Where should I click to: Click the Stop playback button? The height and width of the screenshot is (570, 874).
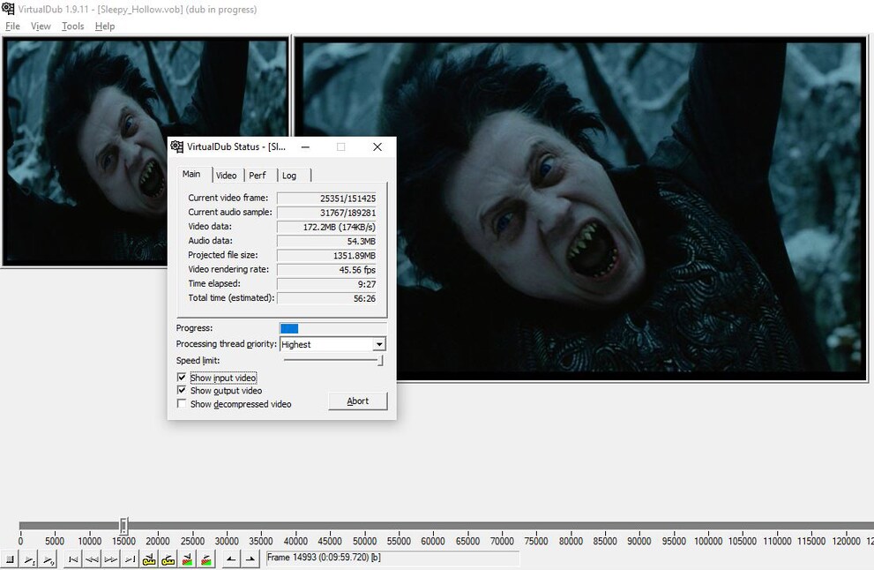pos(10,559)
